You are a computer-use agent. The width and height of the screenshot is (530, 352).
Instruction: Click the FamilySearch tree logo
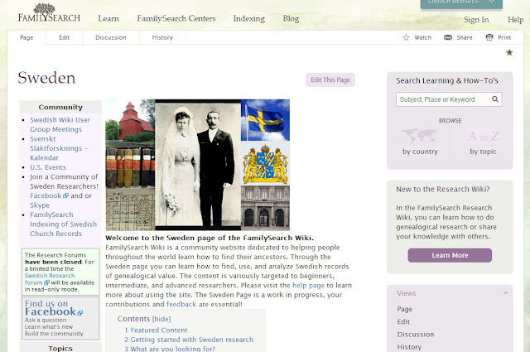(49, 13)
